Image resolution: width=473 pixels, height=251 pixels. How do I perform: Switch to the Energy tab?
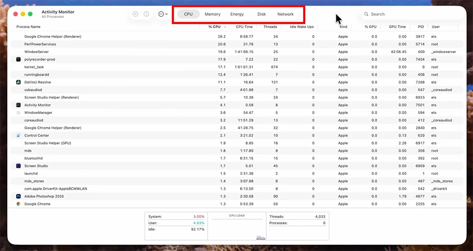[x=237, y=14]
